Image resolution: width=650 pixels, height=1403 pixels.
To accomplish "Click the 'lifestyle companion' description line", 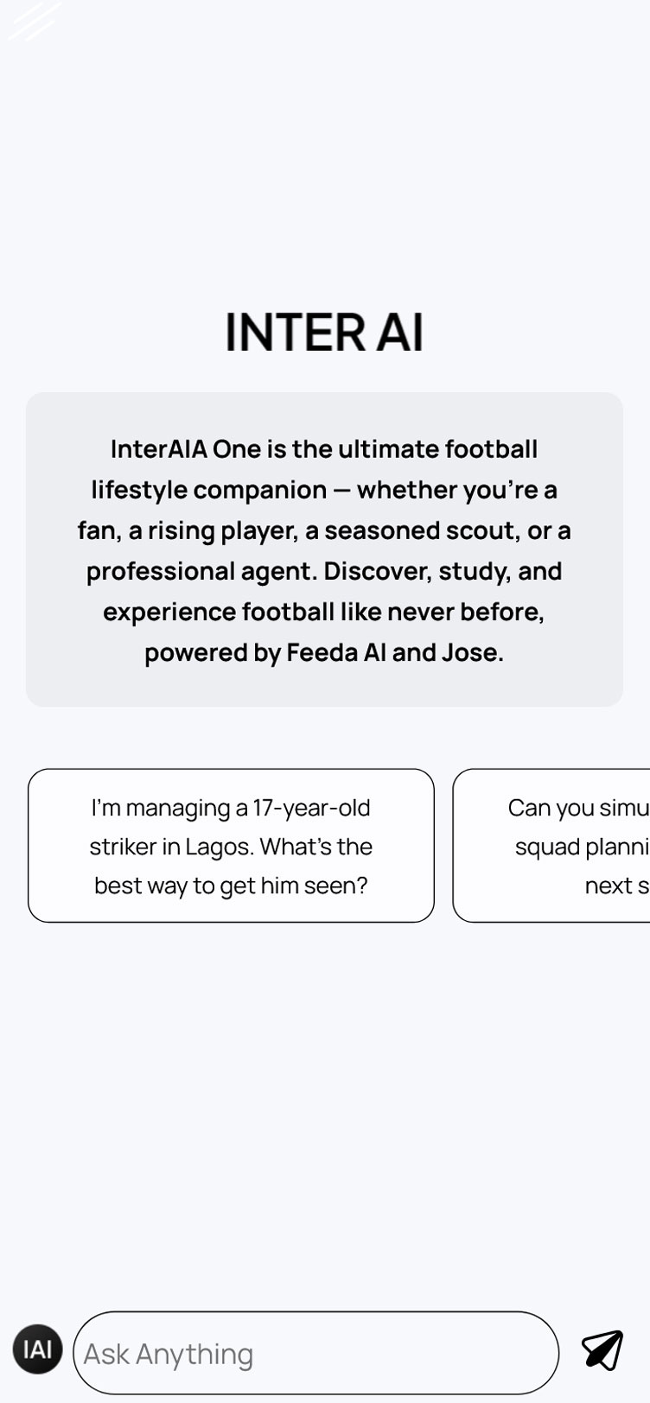I will click(324, 490).
